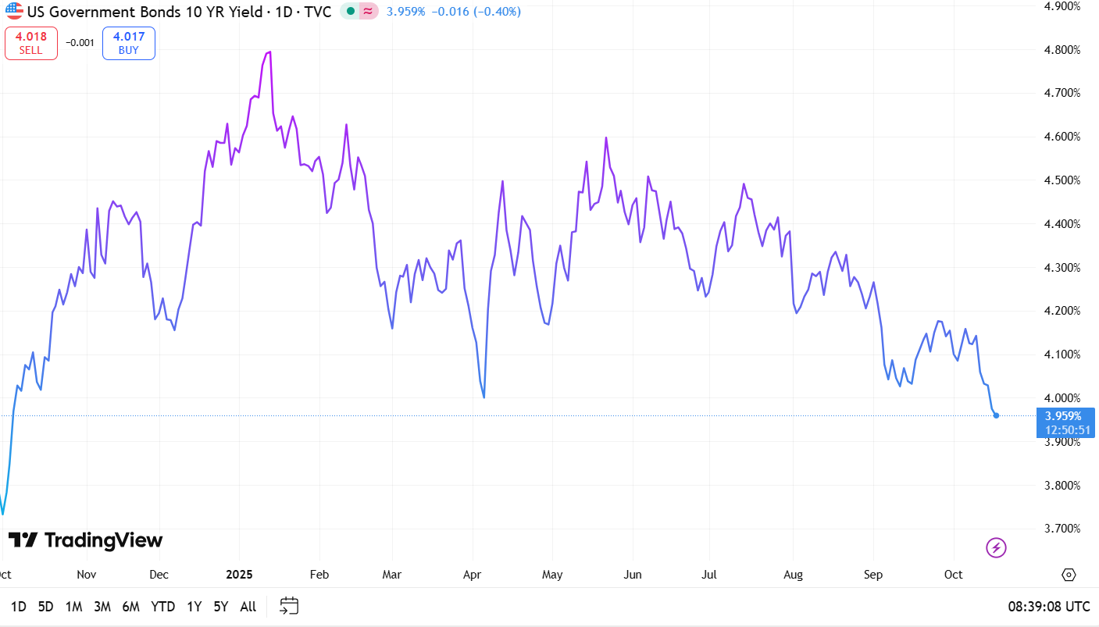Click the pink approximate-data indicator icon
1099x627 pixels.
coord(368,12)
